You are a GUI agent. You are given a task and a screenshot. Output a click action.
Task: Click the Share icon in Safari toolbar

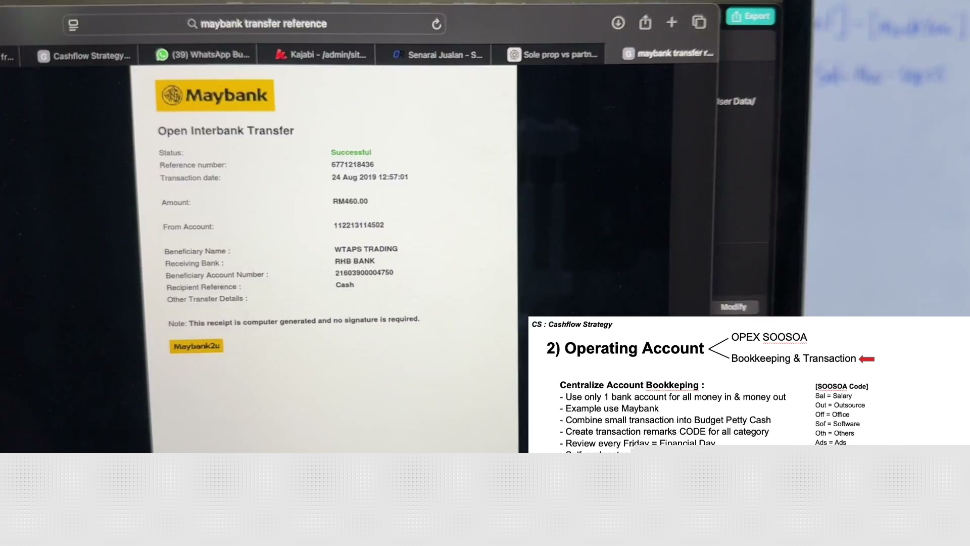645,22
